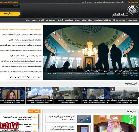Play the thief chase video
Viewport: 139px width, 132px height.
tap(40, 96)
